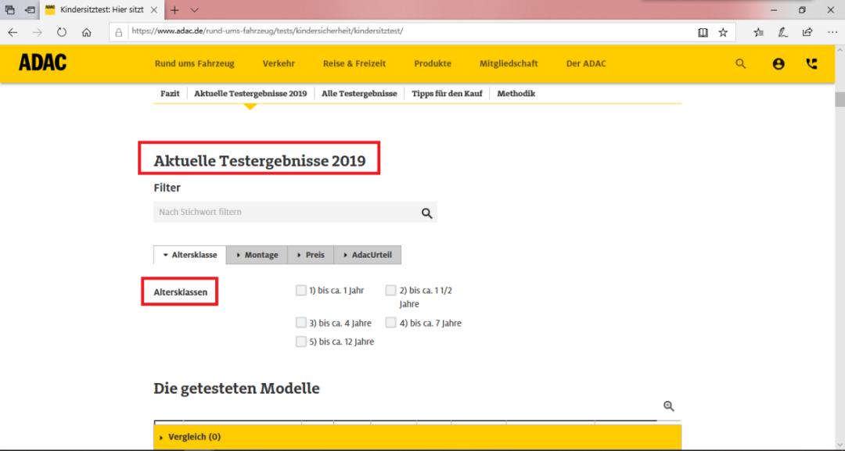Click the scrollbar down arrow
845x451 pixels.
point(840,445)
